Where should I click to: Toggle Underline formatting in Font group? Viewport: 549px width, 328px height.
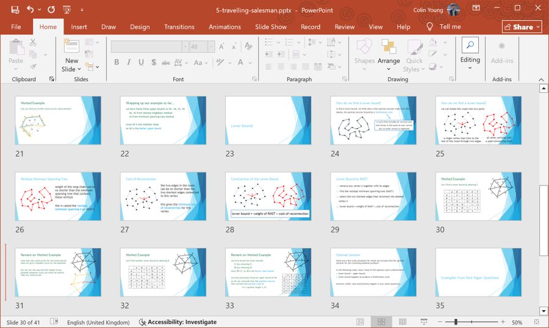[x=144, y=63]
